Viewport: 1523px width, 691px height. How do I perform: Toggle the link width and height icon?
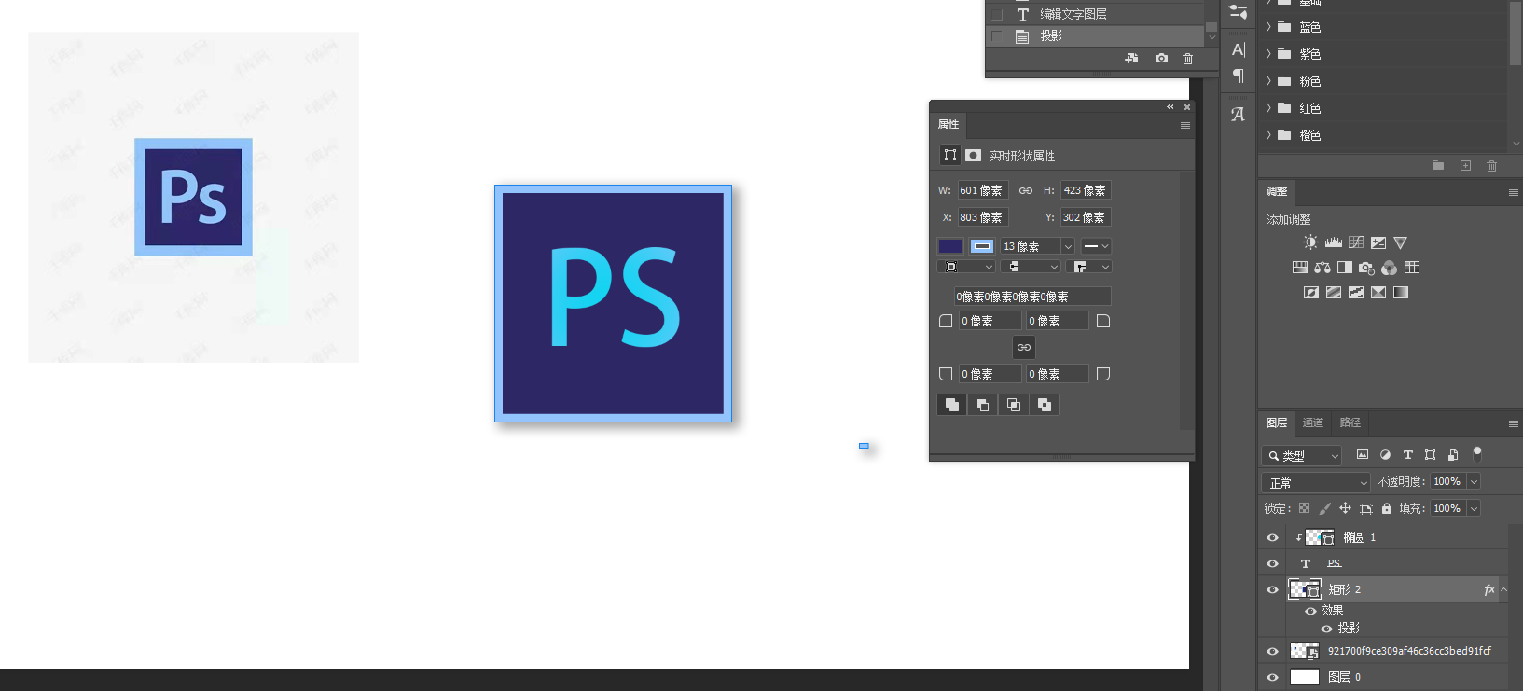[x=1026, y=190]
